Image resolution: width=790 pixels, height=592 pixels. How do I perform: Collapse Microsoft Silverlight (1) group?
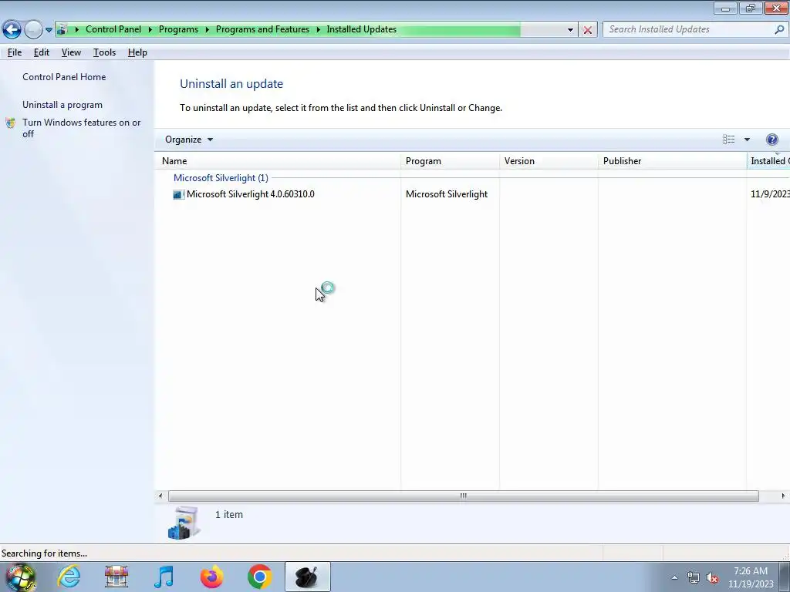click(x=221, y=178)
